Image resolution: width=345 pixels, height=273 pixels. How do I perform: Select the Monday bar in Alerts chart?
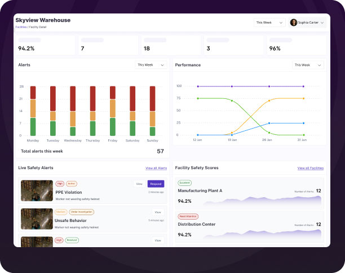tap(33, 111)
